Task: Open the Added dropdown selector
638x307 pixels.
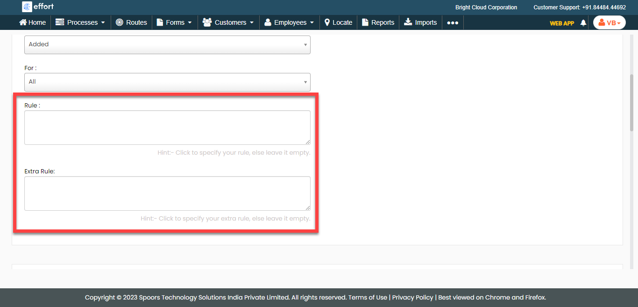Action: click(x=167, y=44)
